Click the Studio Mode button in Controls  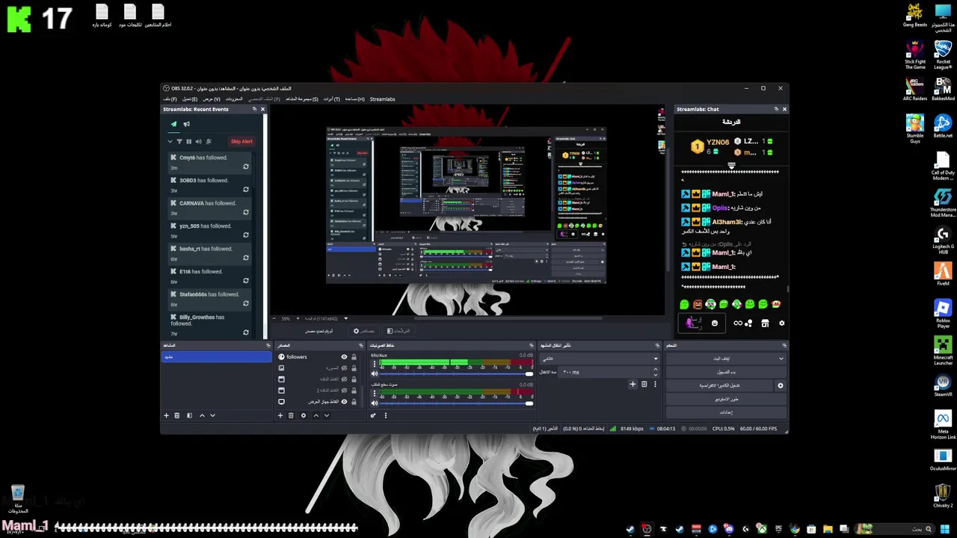click(726, 399)
